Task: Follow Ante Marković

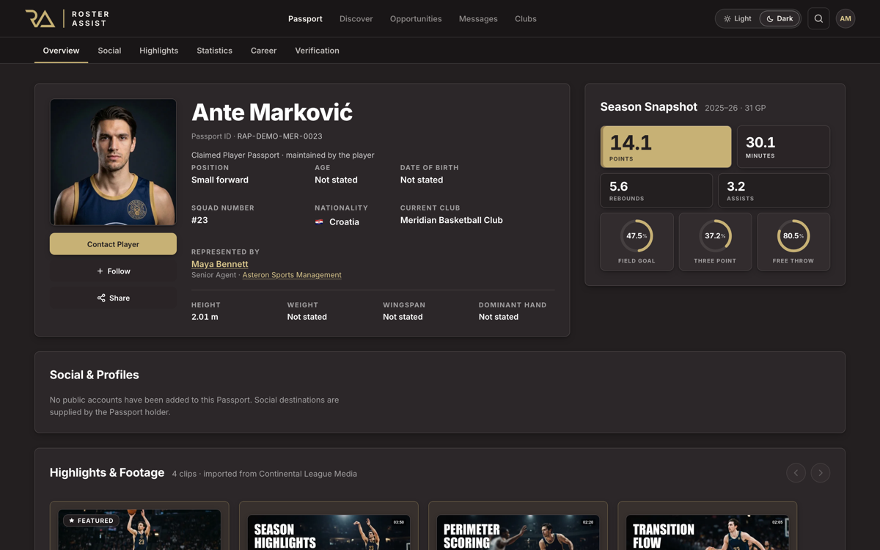Action: point(113,271)
